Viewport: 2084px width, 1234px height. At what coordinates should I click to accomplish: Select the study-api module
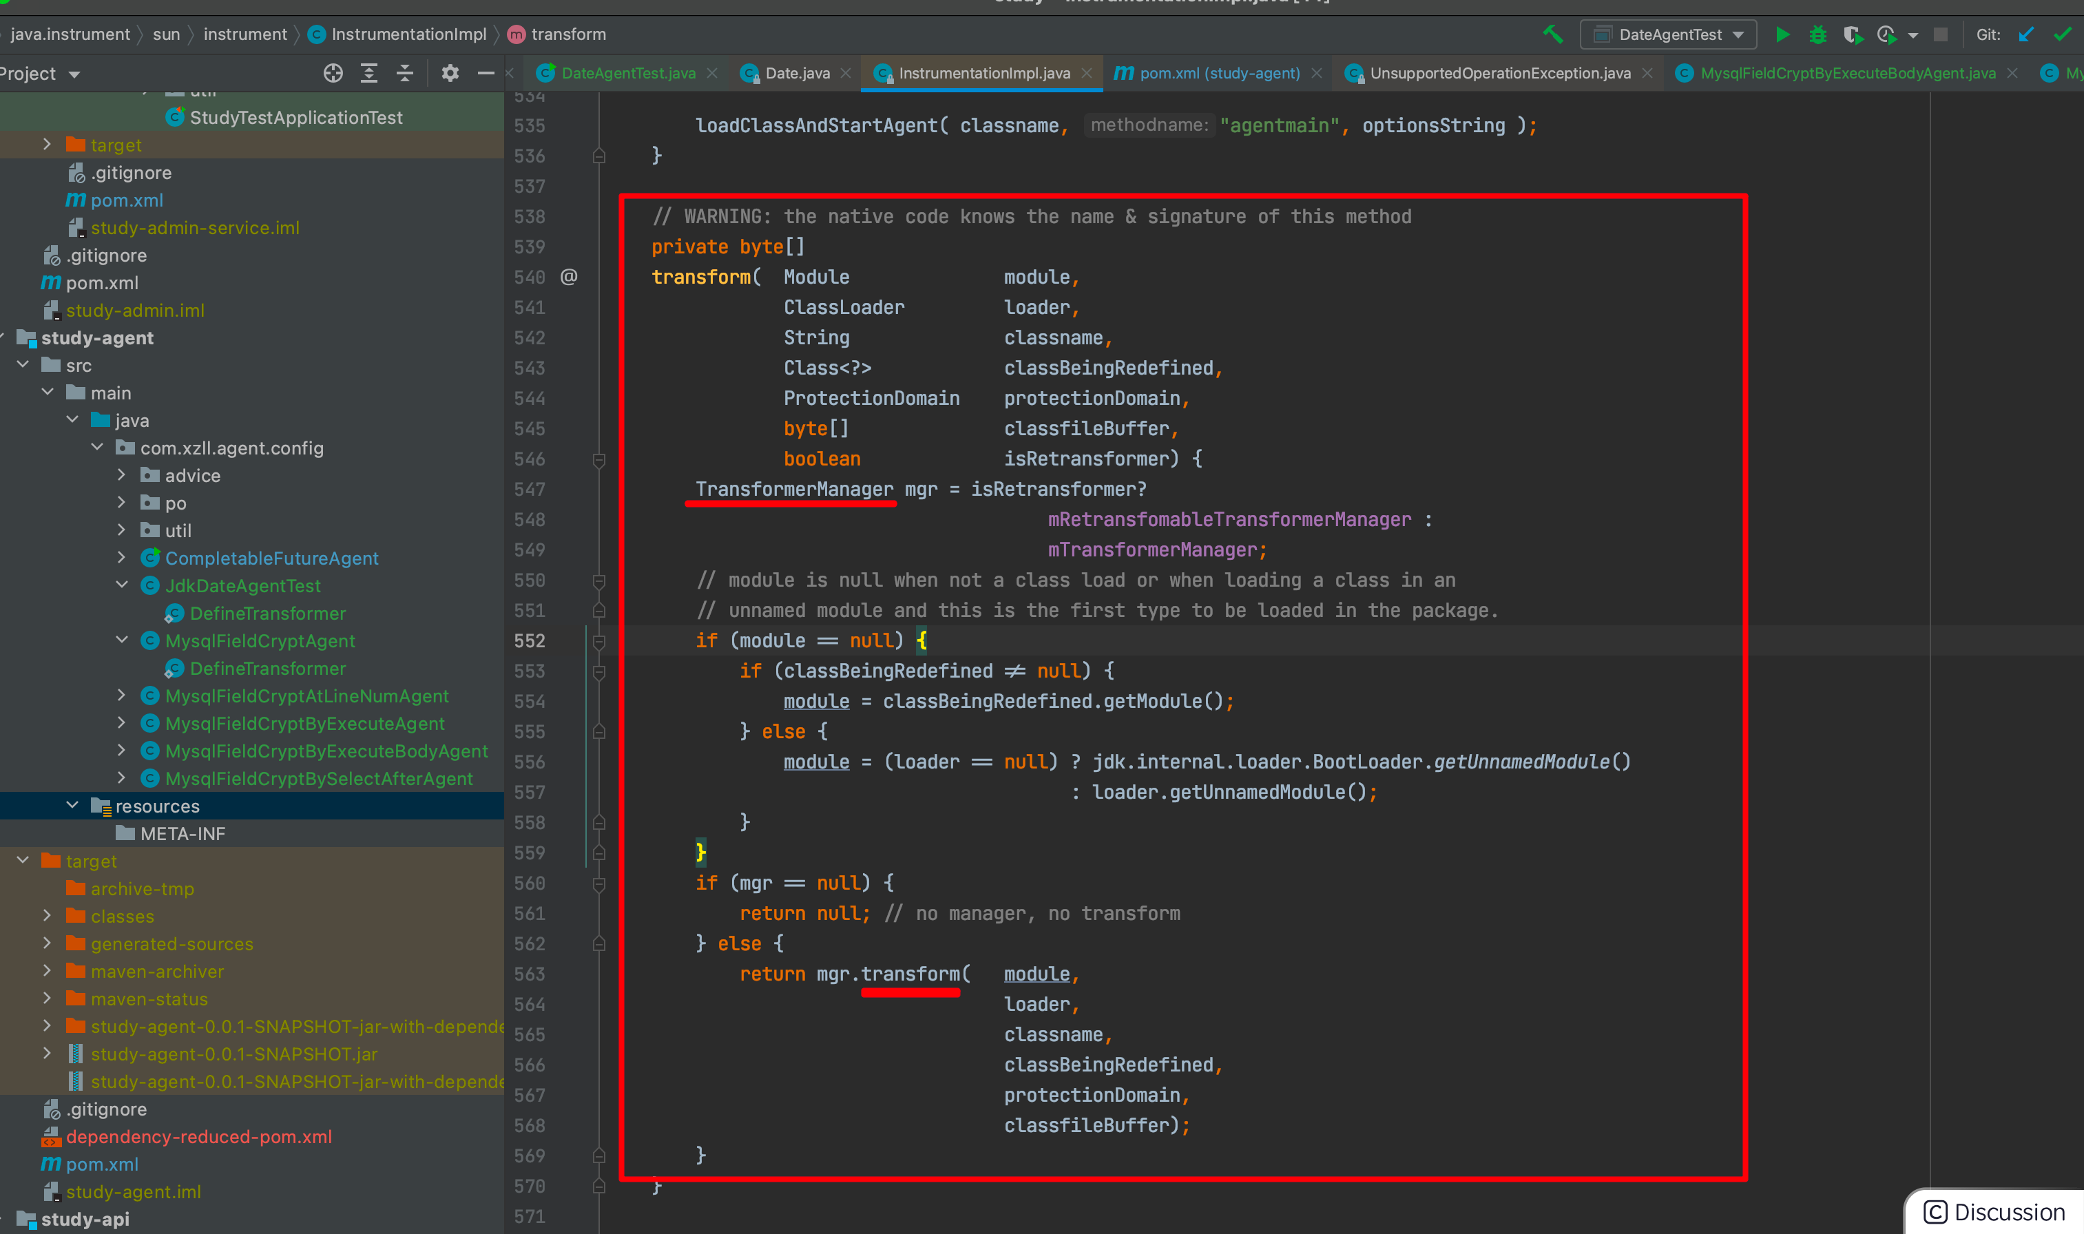coord(85,1219)
